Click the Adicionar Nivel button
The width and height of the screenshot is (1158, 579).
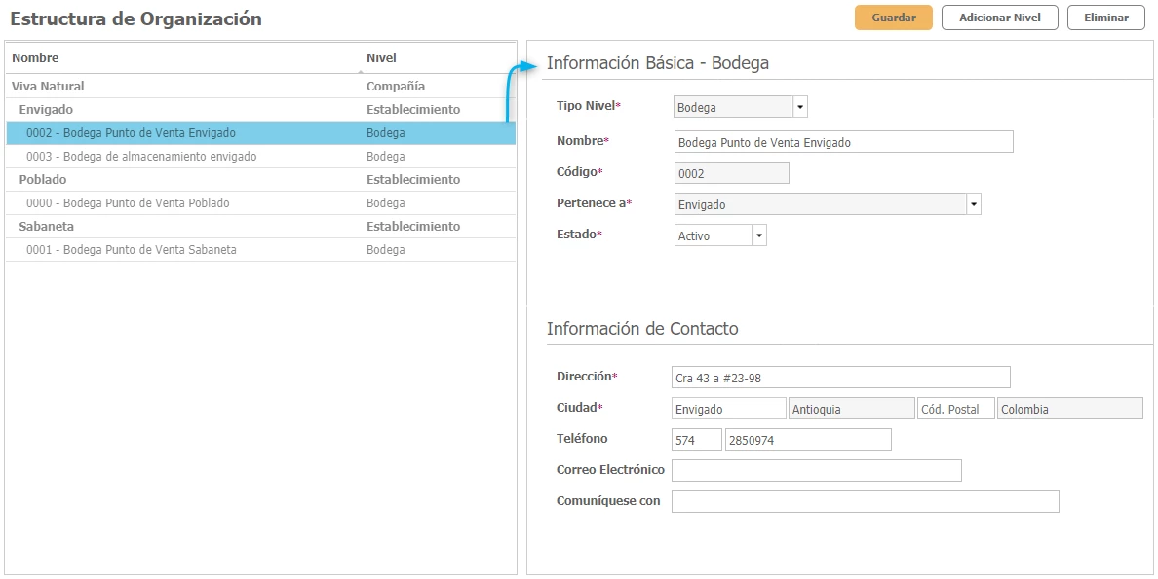click(x=999, y=18)
